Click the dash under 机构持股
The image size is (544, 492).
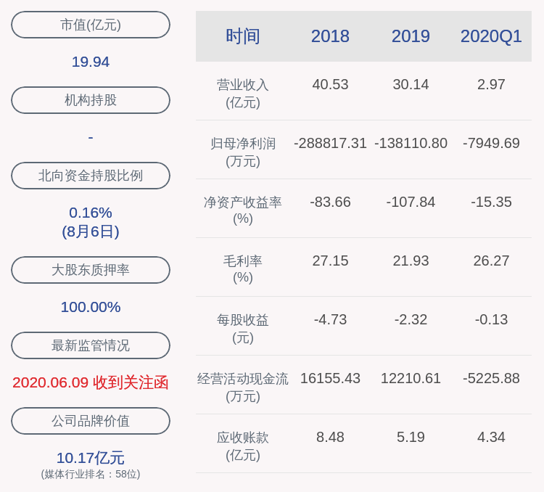pos(91,138)
